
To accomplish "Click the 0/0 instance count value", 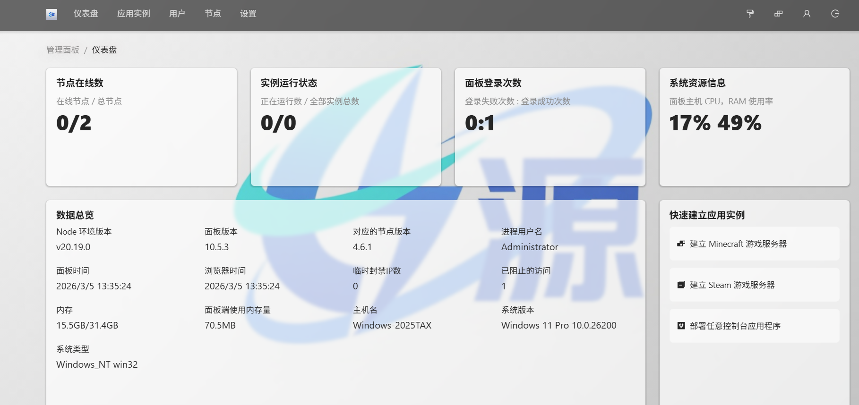I will point(278,123).
